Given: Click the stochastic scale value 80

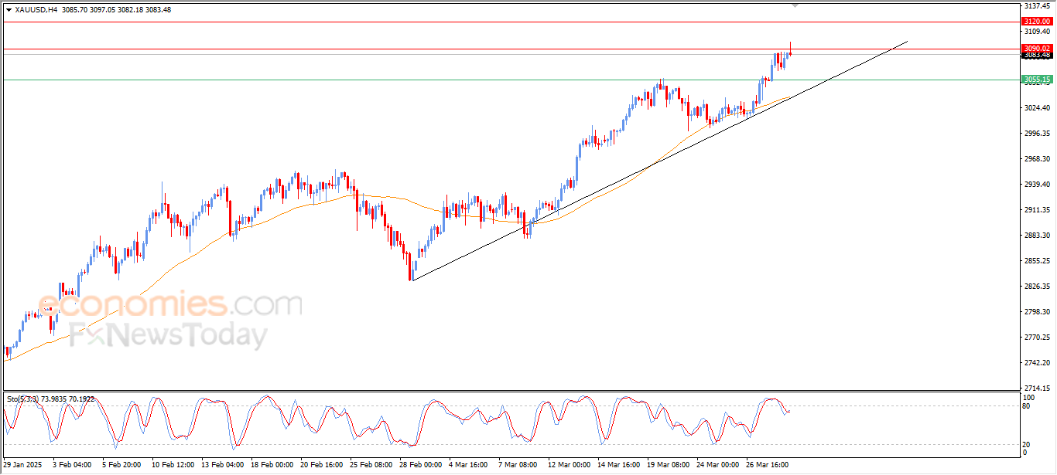Looking at the screenshot, I should 1026,405.
